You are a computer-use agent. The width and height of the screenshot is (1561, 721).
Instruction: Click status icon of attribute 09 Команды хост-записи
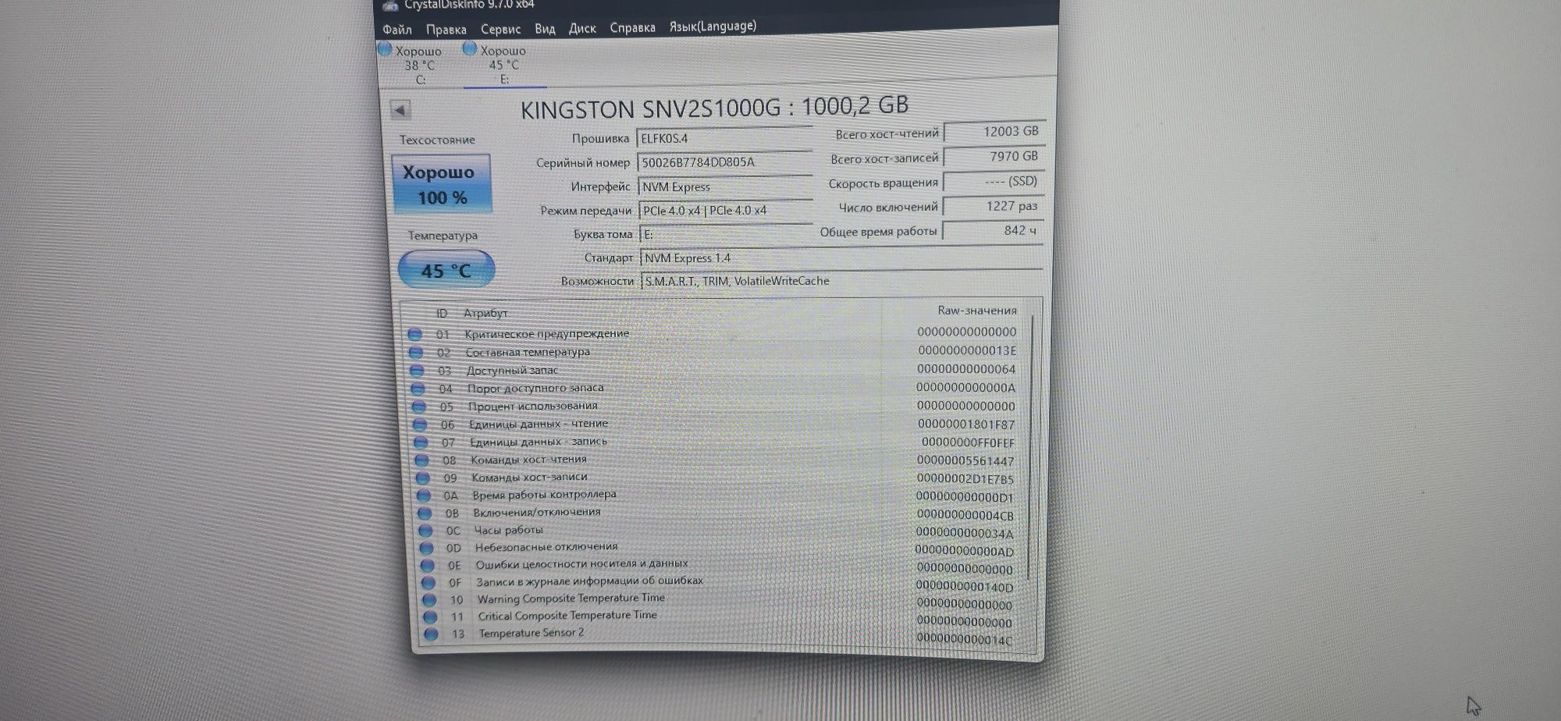[423, 478]
